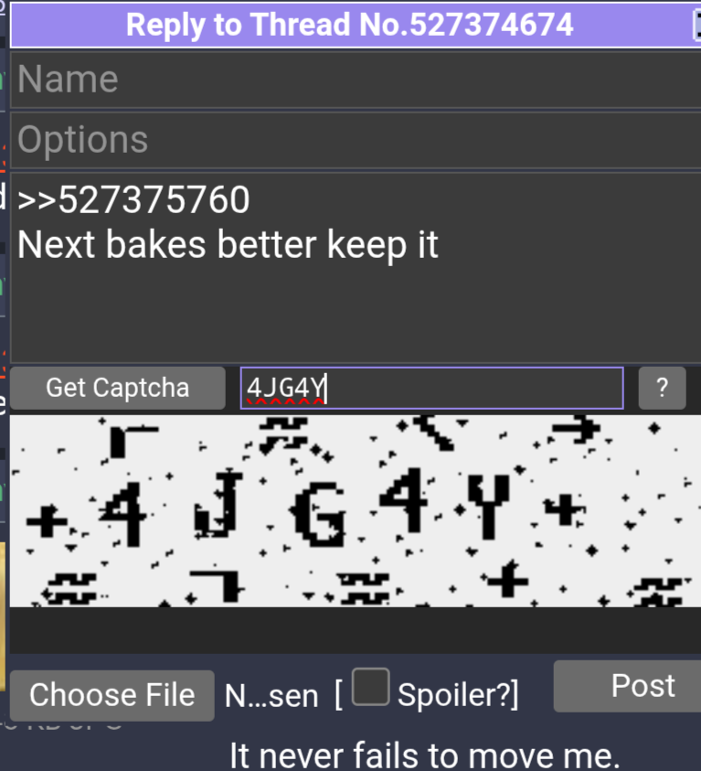Click the dark slider strip below the captcha image
This screenshot has height=771, width=701.
pos(356,630)
